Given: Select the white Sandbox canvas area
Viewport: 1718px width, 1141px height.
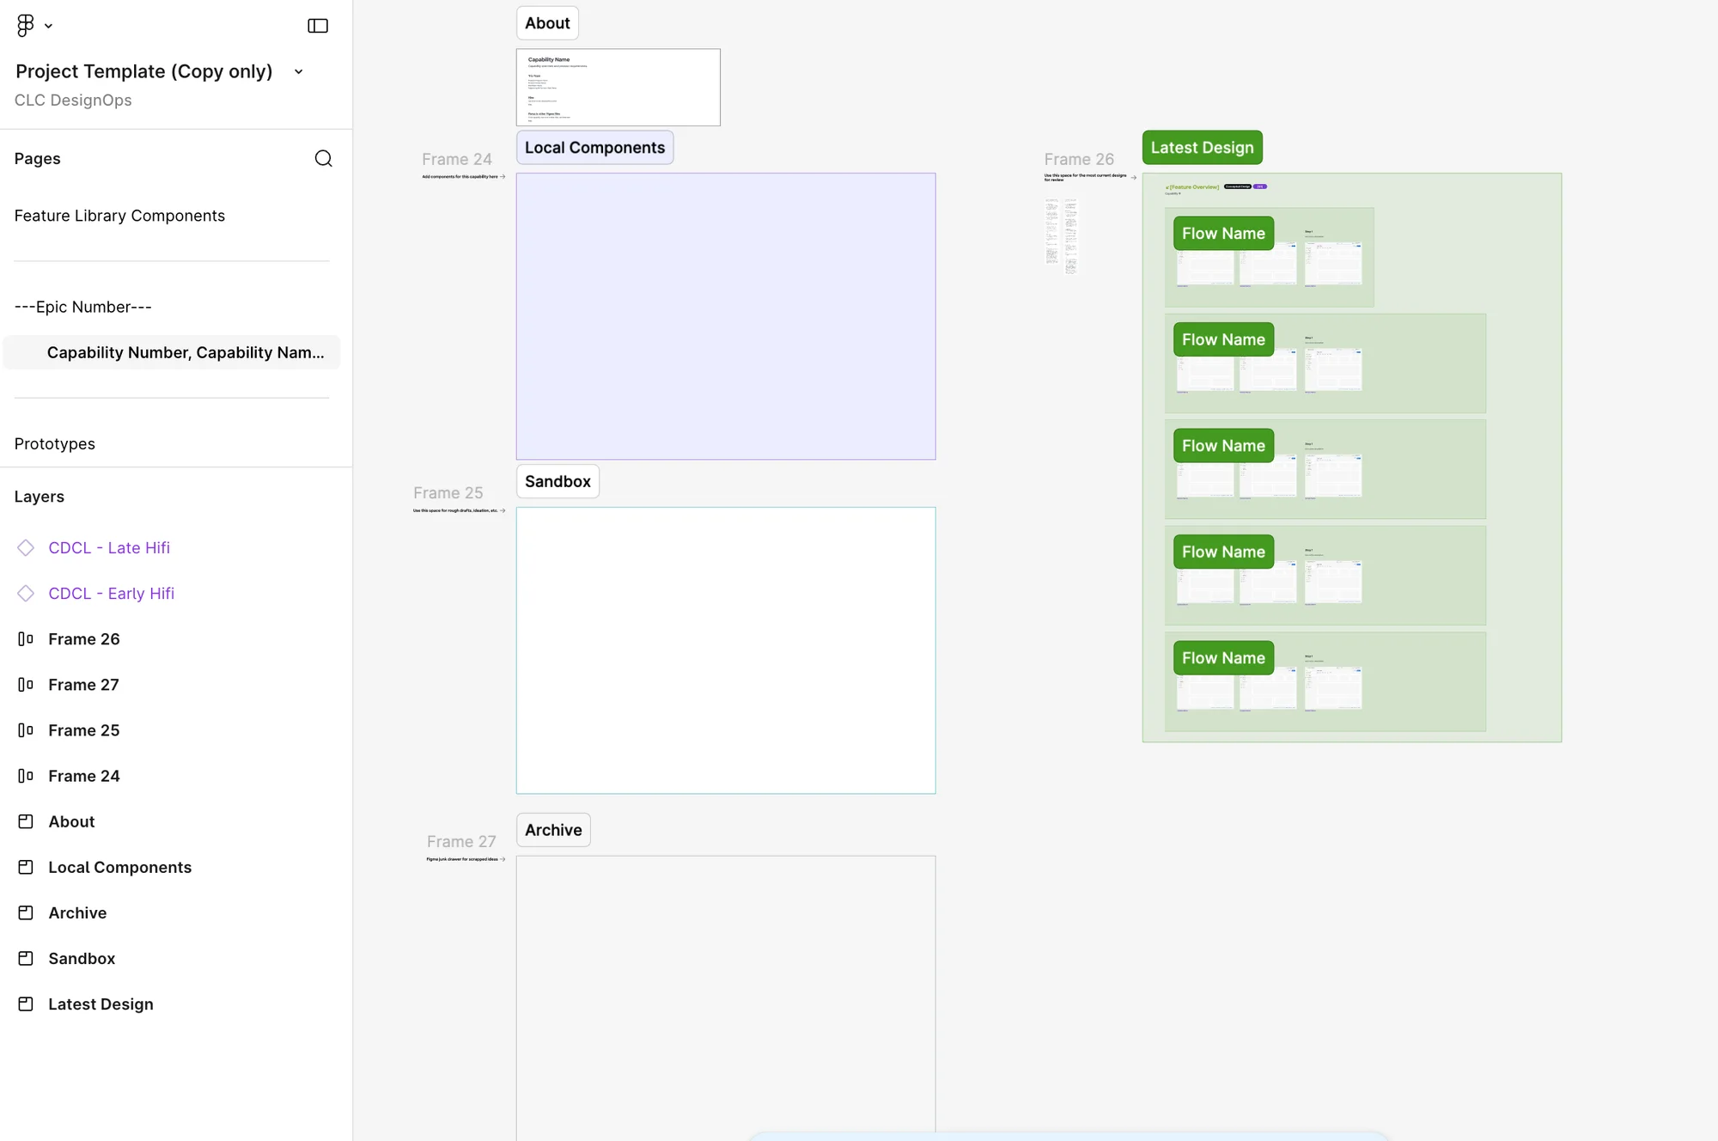Looking at the screenshot, I should coord(726,650).
